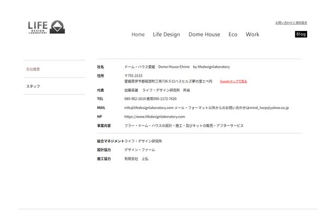Open the red Googleマップで見る link
336x210 pixels.
233,81
